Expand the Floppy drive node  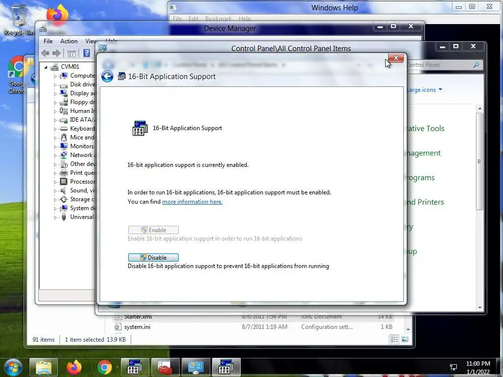pos(55,103)
